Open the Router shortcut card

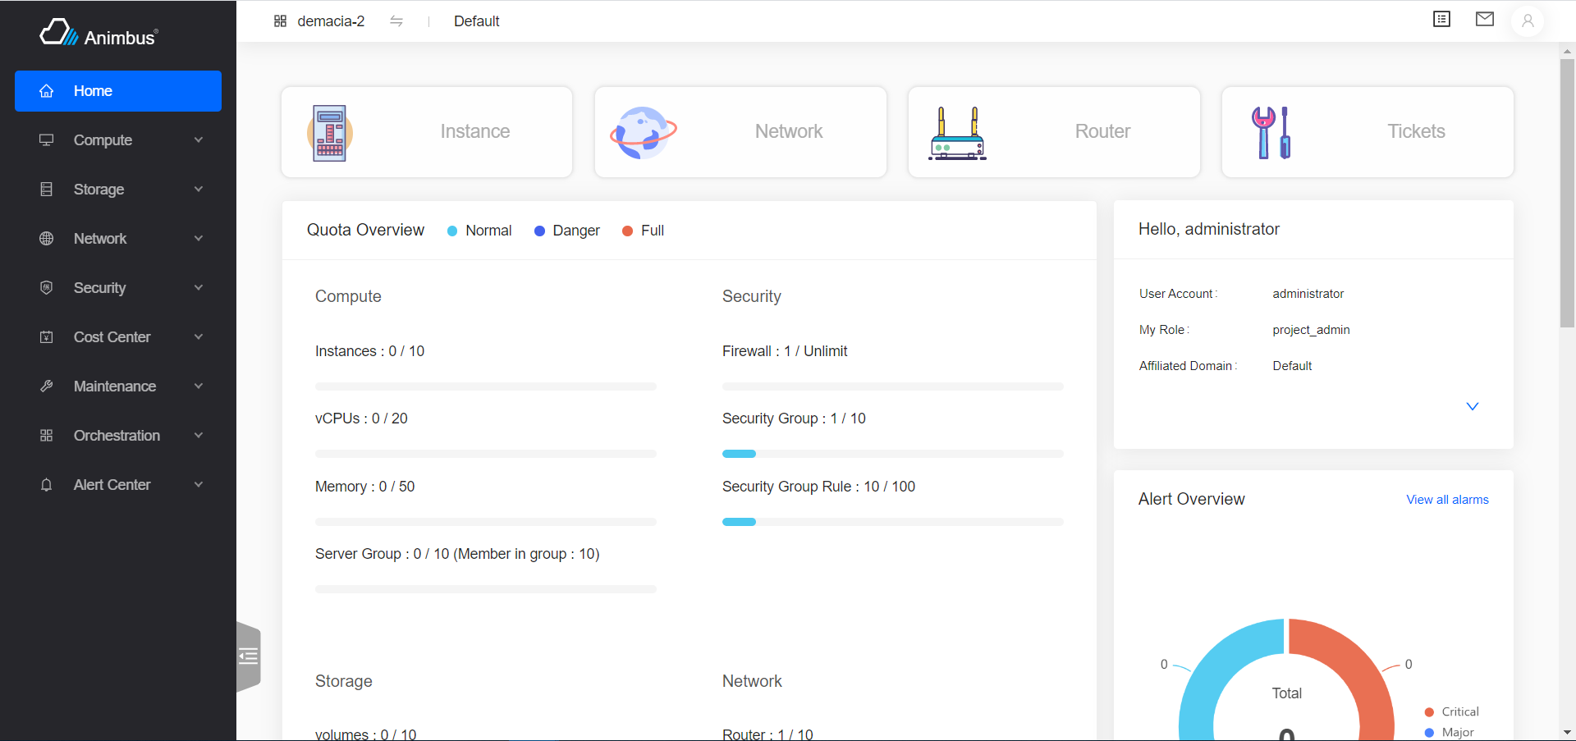[1054, 132]
